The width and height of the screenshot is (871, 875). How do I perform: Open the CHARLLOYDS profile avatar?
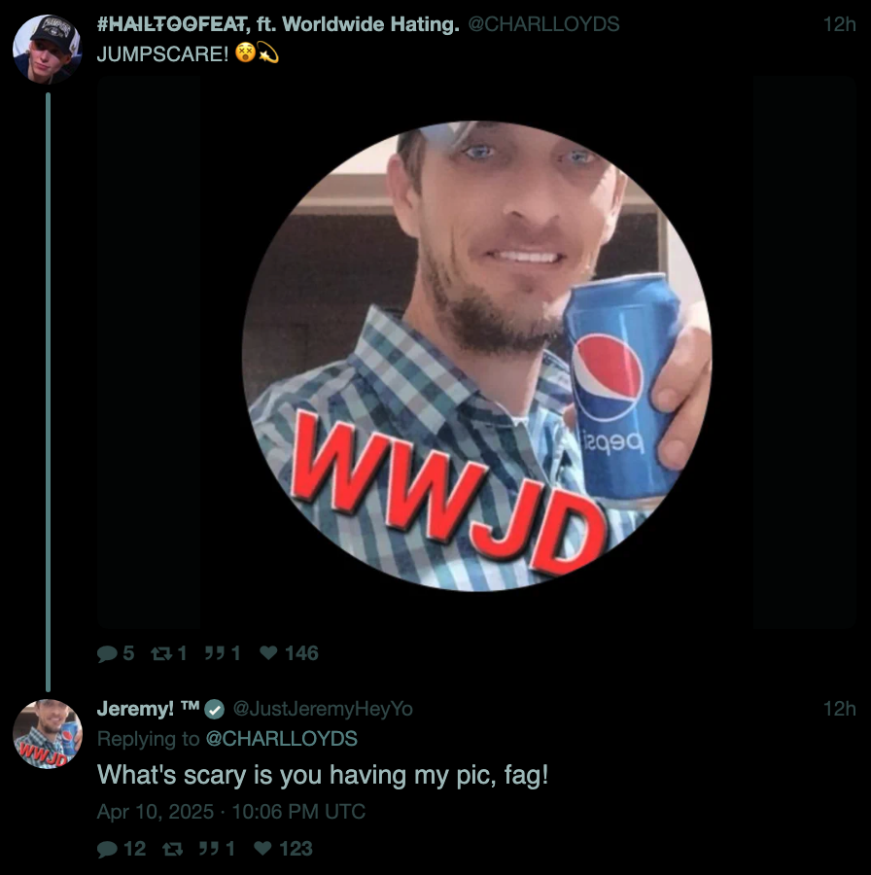[x=48, y=50]
